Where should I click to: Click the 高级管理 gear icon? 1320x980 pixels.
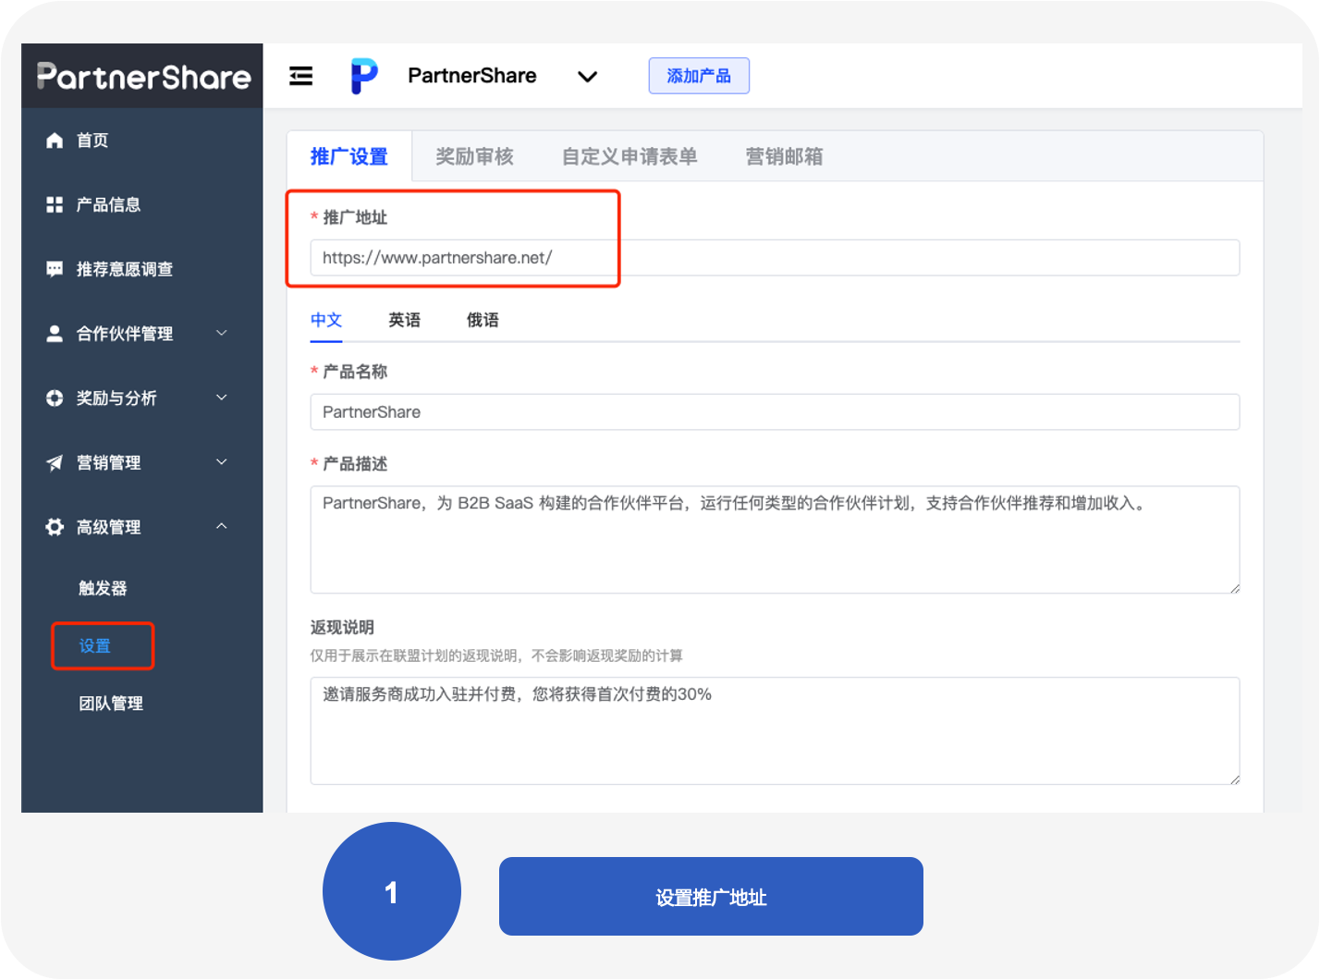click(55, 527)
